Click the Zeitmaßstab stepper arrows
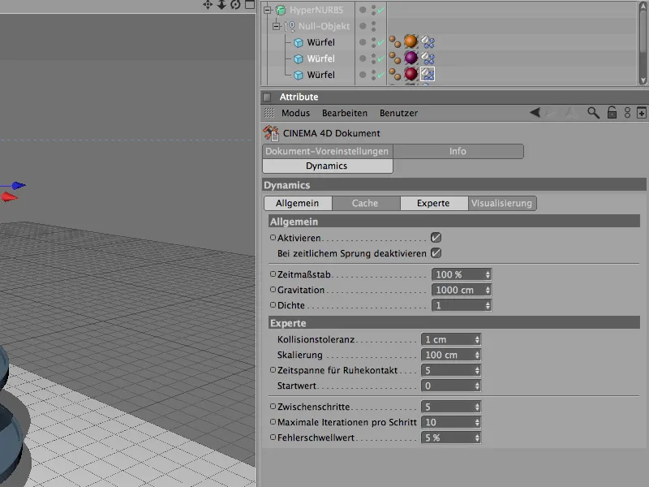This screenshot has height=487, width=649. pos(488,274)
